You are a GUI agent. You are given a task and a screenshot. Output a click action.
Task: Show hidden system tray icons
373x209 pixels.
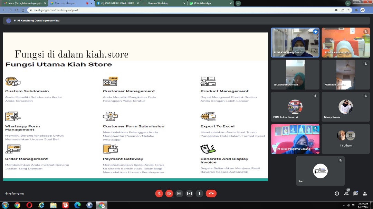pos(344,205)
